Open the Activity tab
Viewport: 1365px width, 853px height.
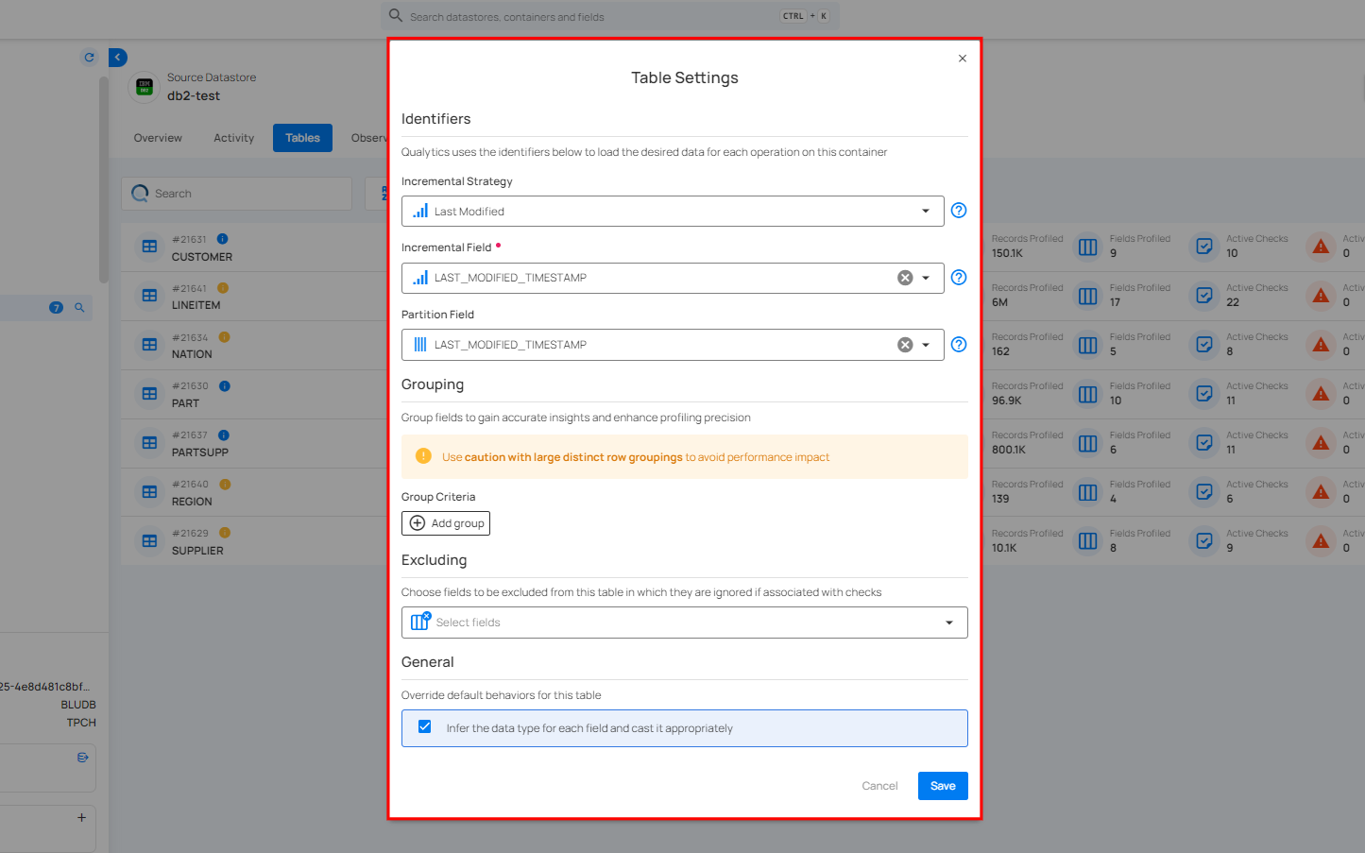tap(233, 138)
